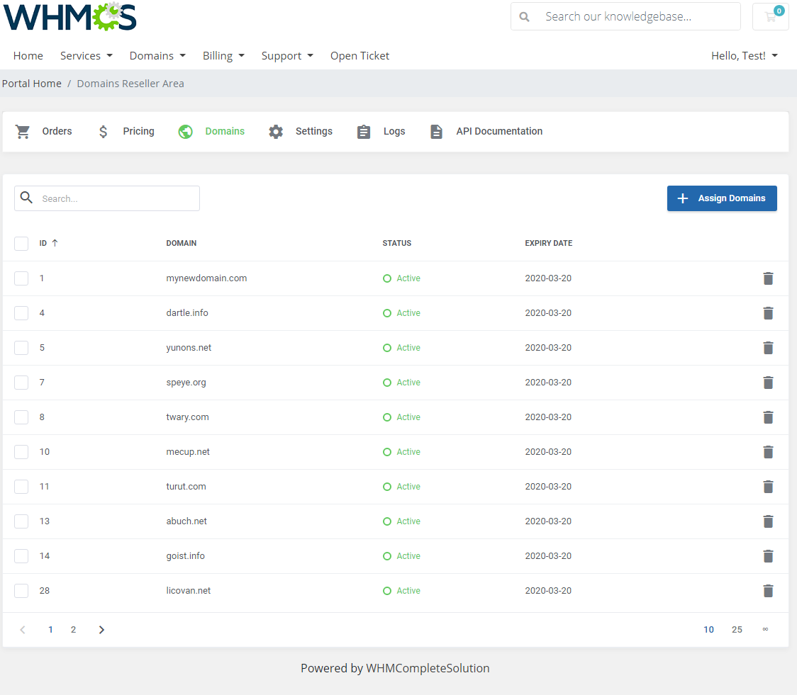797x695 pixels.
Task: Open the Open Ticket menu item
Action: (360, 56)
